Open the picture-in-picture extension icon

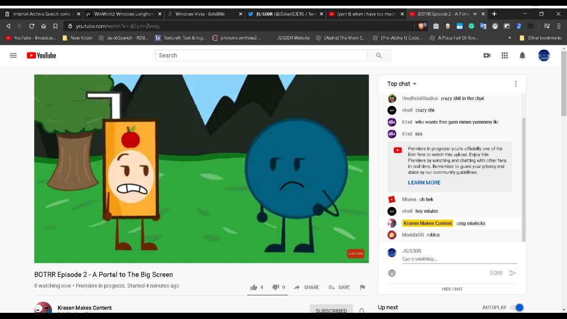point(507,26)
